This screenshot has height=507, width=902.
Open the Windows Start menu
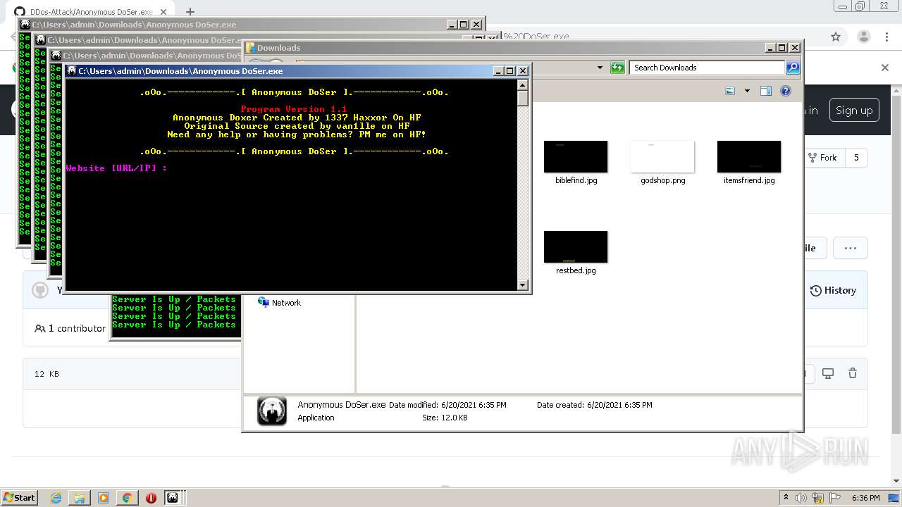[x=19, y=497]
